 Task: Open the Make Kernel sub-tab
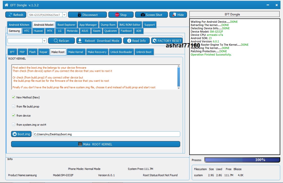[76, 52]
